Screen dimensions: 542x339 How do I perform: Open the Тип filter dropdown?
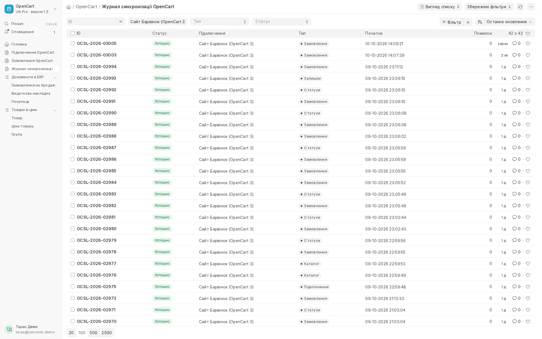click(x=220, y=21)
